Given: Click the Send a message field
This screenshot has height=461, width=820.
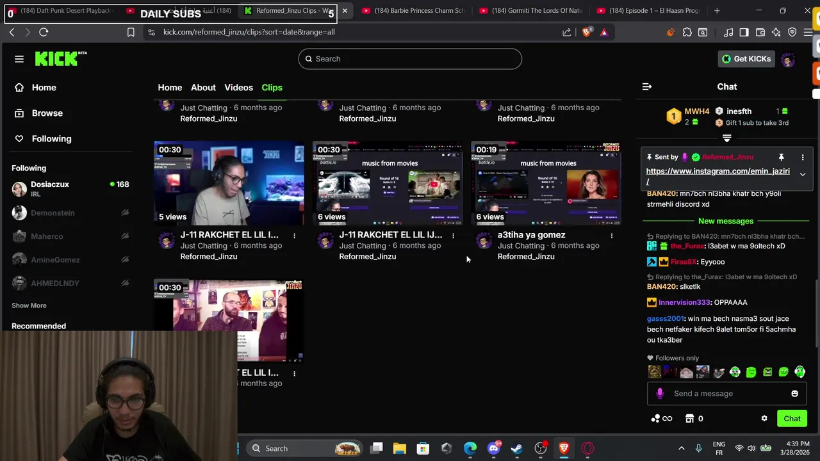Looking at the screenshot, I should point(728,393).
